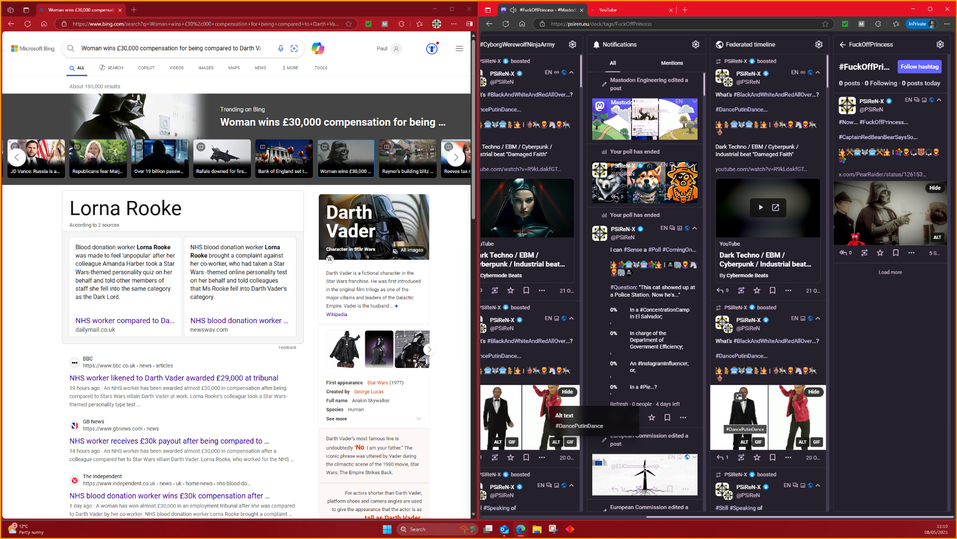957x539 pixels.
Task: Collapse the Notifications poll post chevron
Action: pyautogui.click(x=695, y=228)
